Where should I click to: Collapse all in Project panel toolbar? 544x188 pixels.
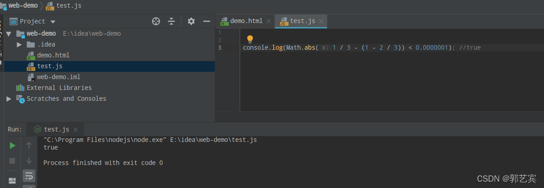[171, 21]
